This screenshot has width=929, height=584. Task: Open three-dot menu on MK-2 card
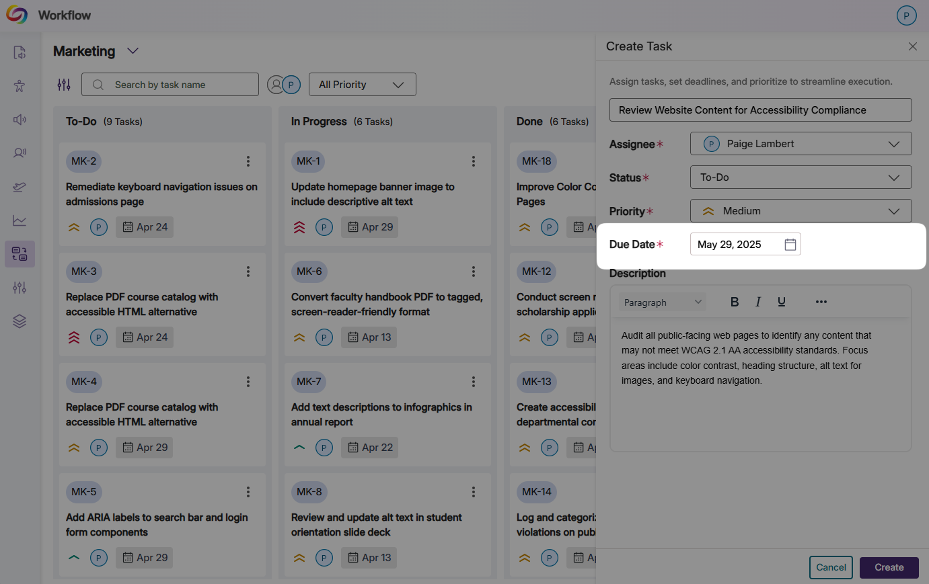tap(248, 161)
